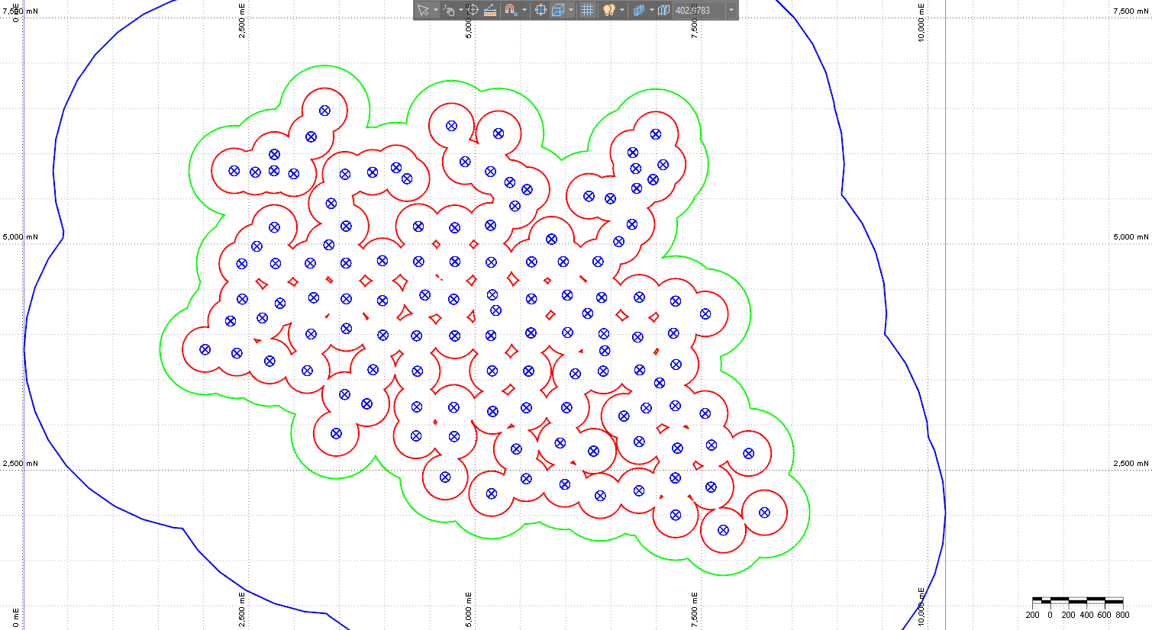The width and height of the screenshot is (1152, 630).
Task: Toggle the slice planes icon
Action: 639,10
